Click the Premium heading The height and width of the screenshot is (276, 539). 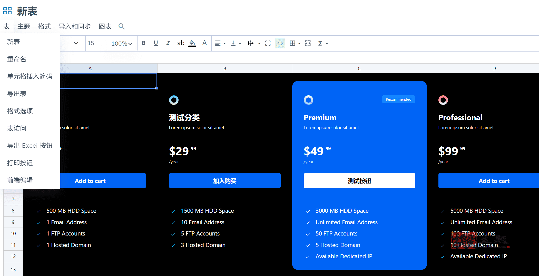[320, 118]
